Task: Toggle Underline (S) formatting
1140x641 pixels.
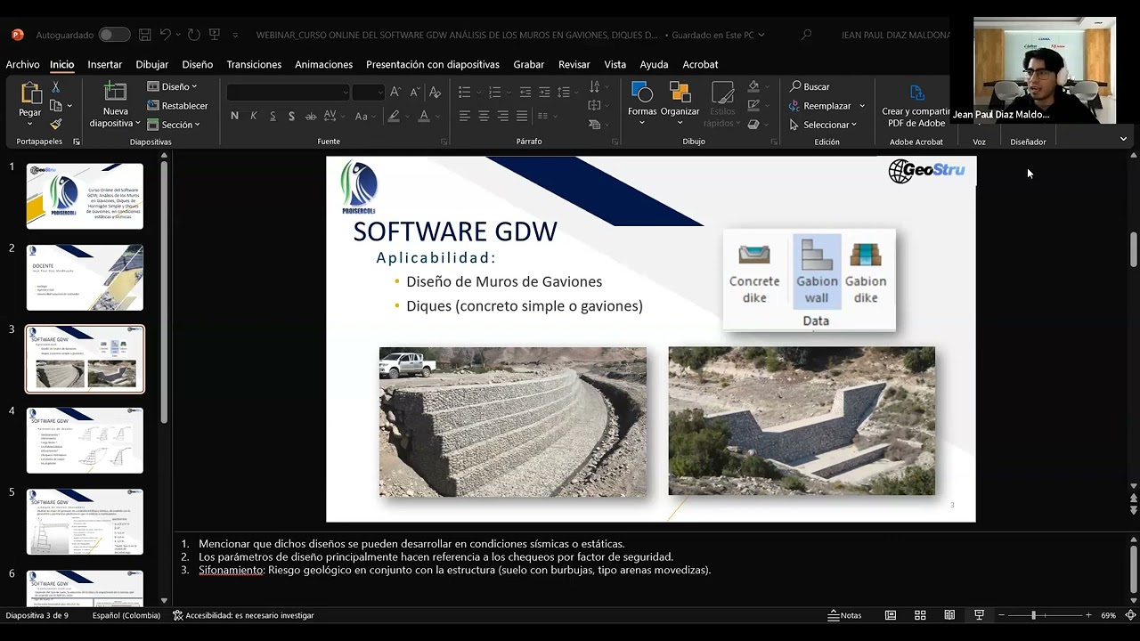Action: (273, 116)
